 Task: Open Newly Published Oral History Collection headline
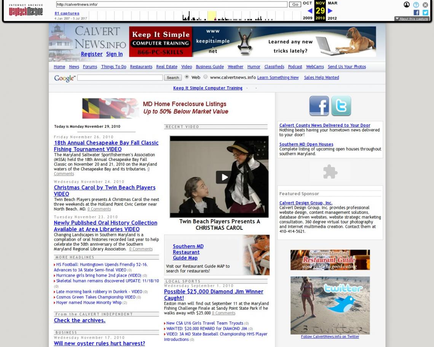[x=105, y=226]
